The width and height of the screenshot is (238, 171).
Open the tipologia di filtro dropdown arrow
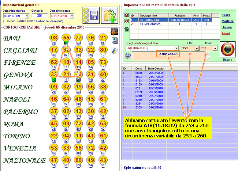[176, 48]
